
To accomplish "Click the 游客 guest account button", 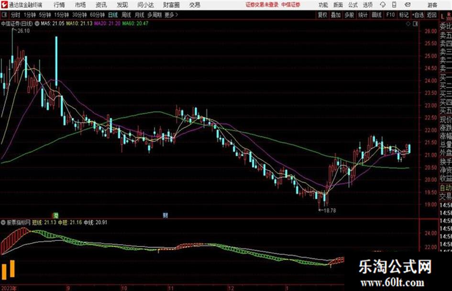I will 432,5.
